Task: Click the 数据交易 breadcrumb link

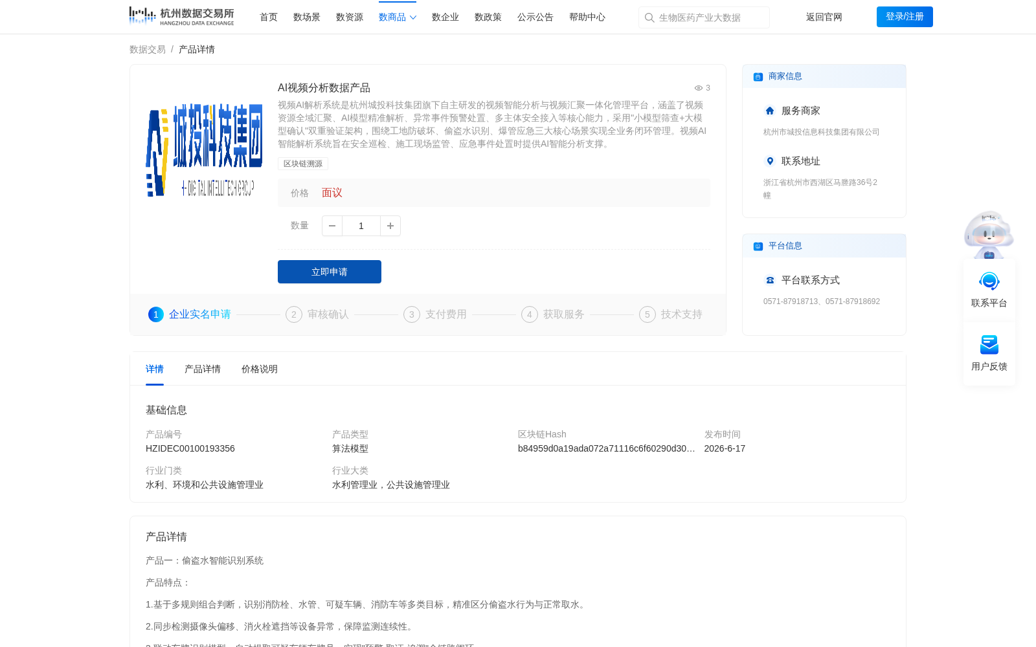Action: (148, 49)
